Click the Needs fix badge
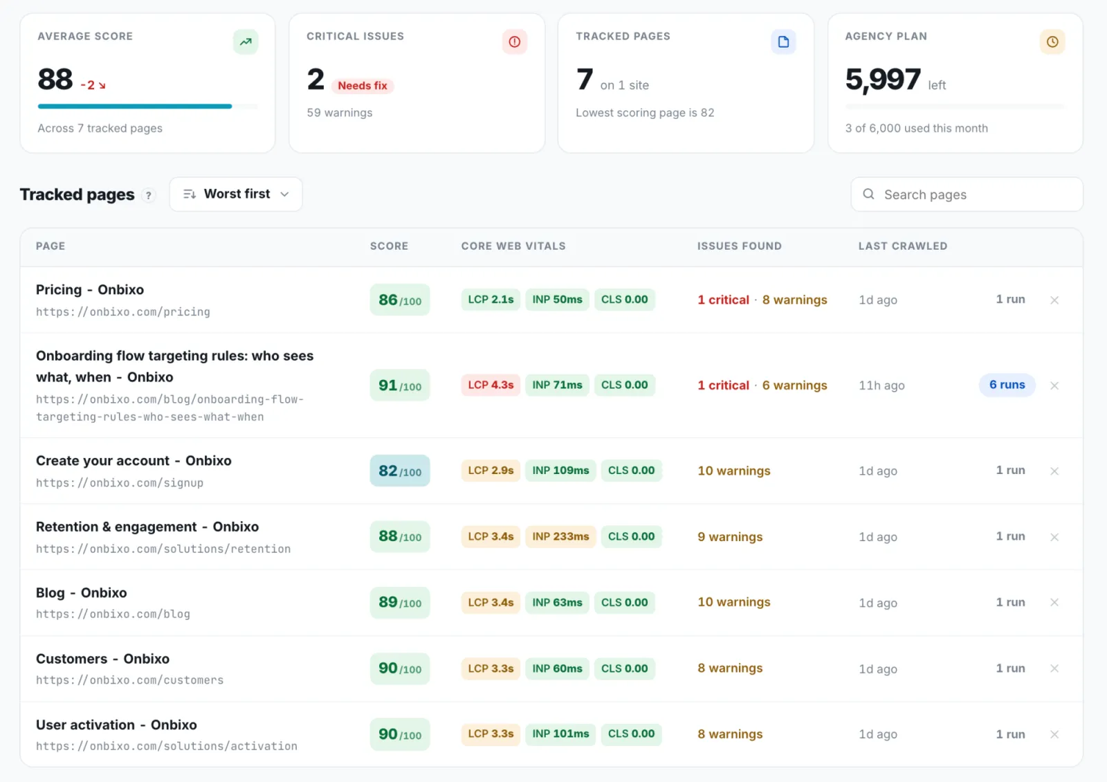Screen dimensions: 1107x782 pyautogui.click(x=363, y=86)
